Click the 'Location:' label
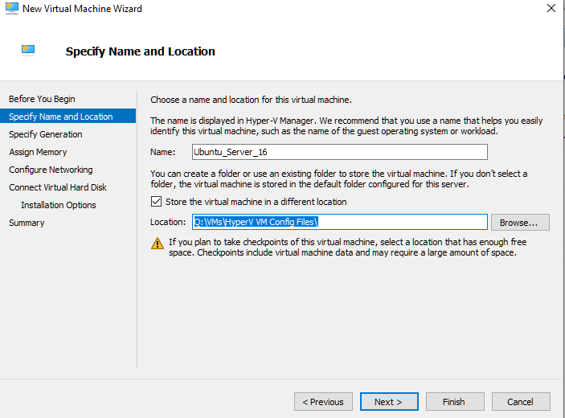The height and width of the screenshot is (418, 565). coord(168,222)
